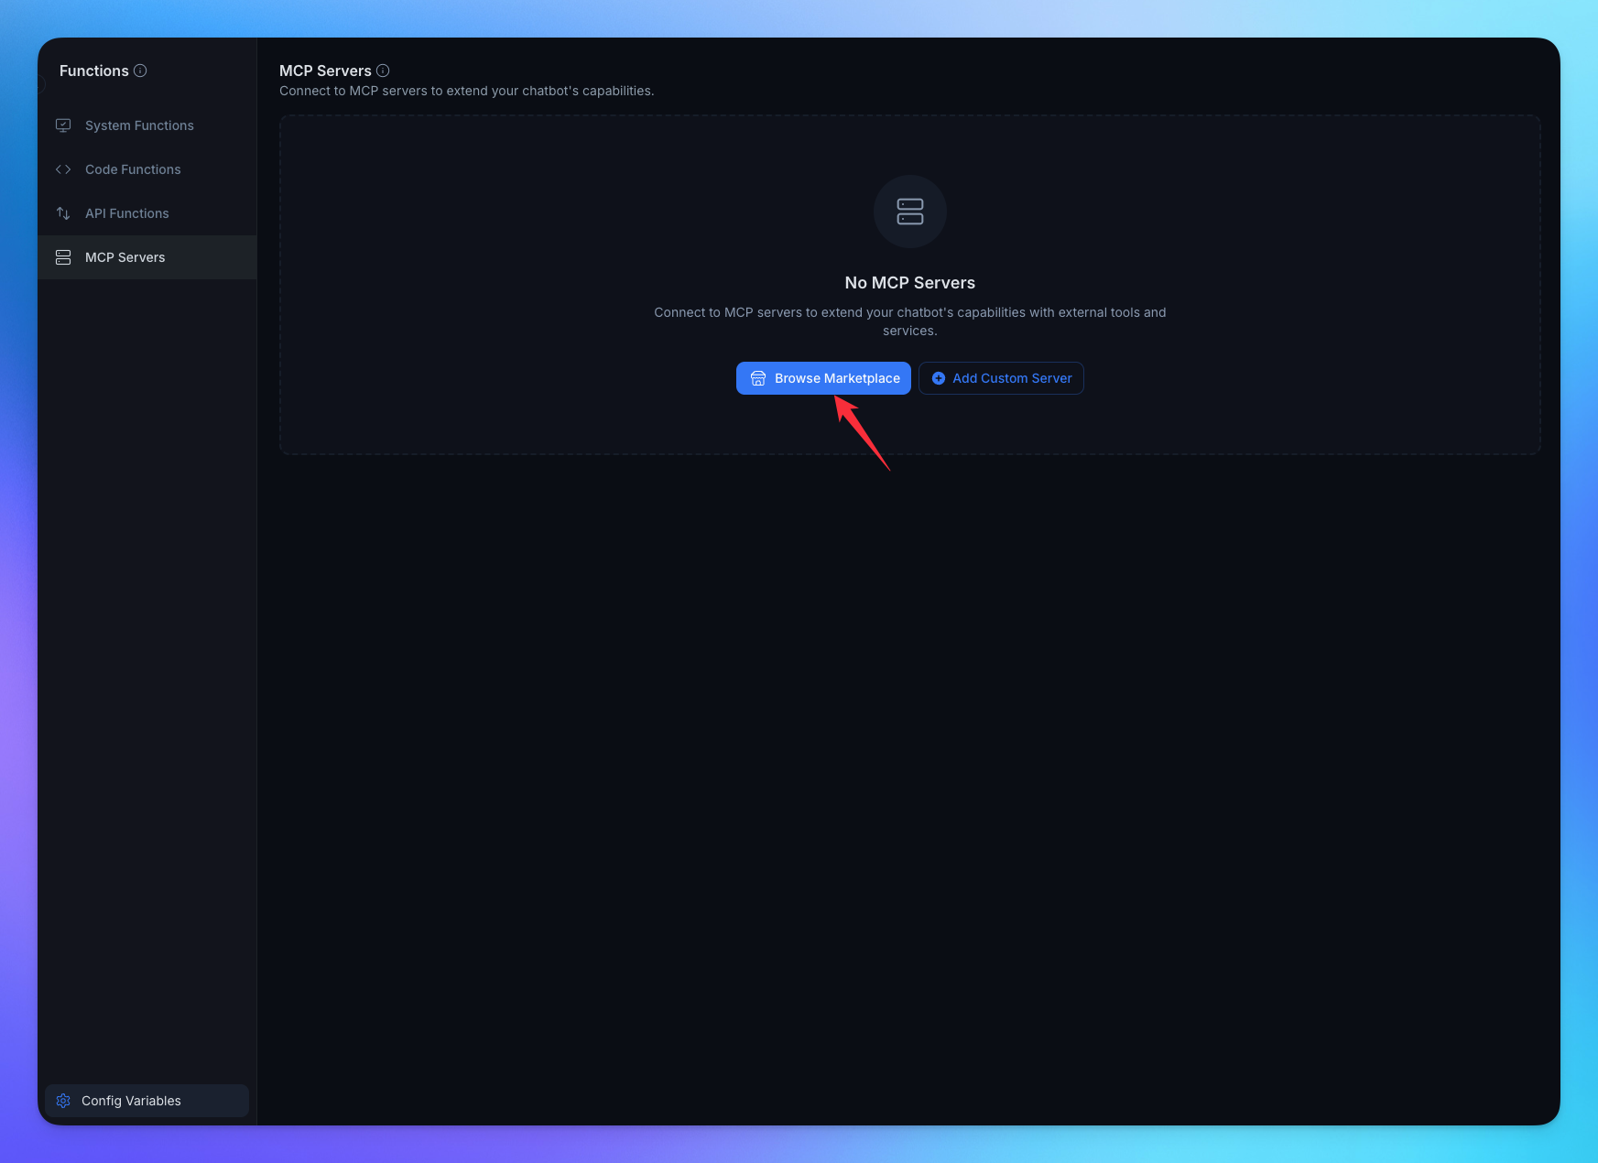Click the API Functions arrows icon

point(63,212)
